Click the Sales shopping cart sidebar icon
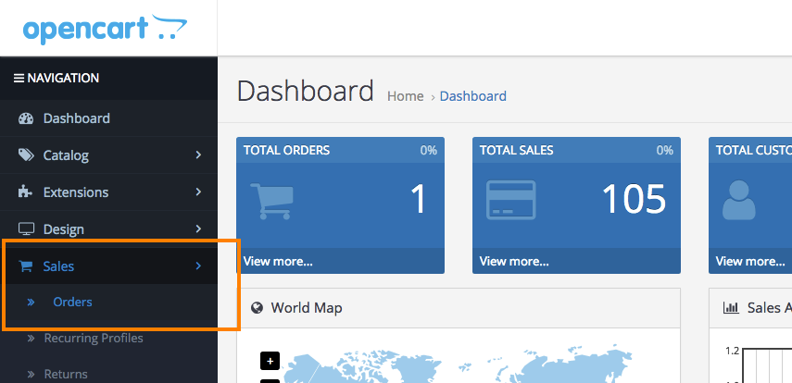Viewport: 792px width, 383px height. point(26,266)
